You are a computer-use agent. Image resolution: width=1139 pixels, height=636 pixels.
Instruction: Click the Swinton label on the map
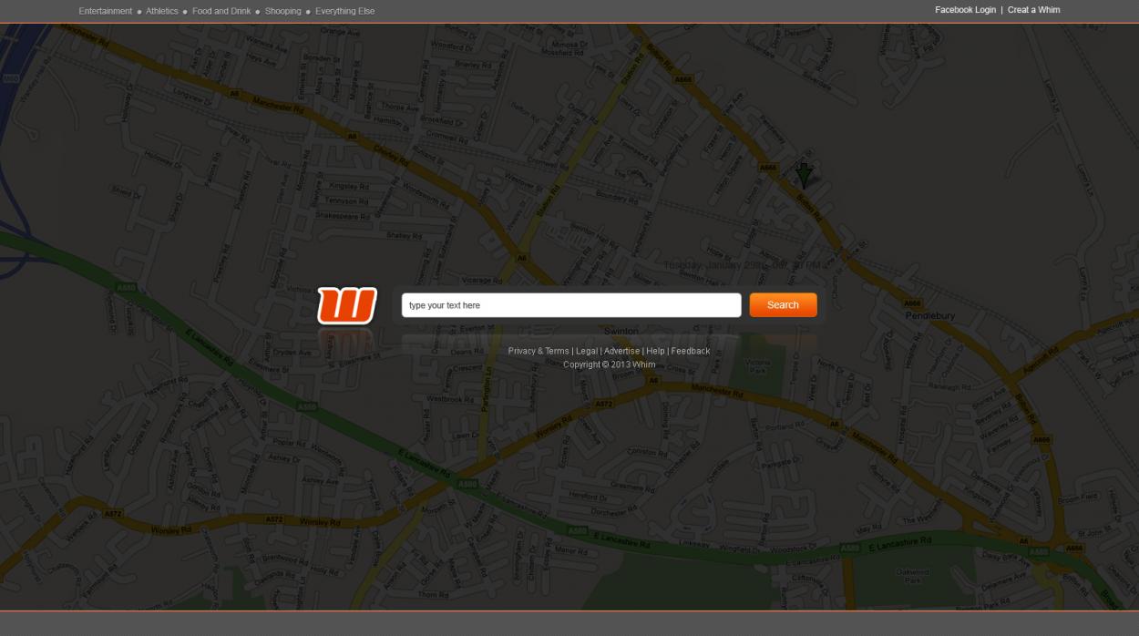tap(621, 331)
